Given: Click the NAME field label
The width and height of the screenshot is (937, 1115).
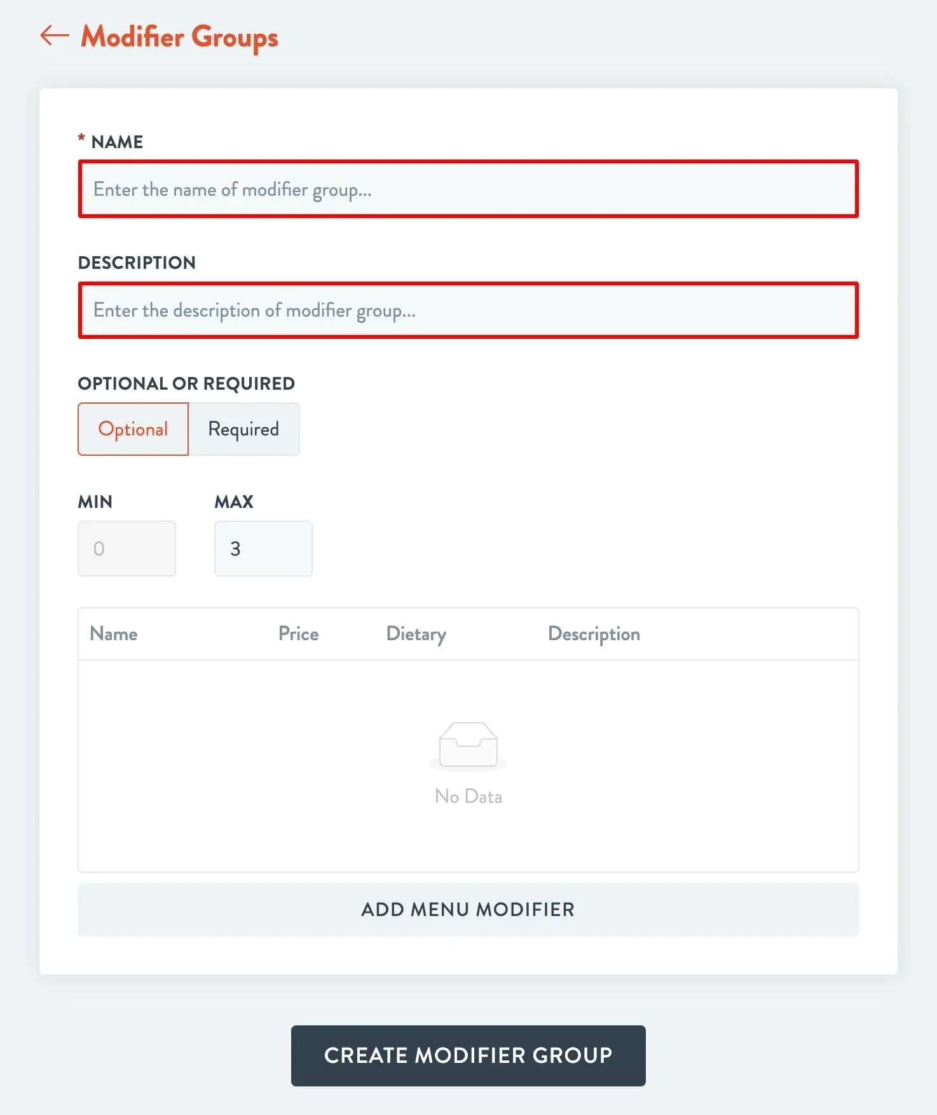Looking at the screenshot, I should (x=117, y=142).
